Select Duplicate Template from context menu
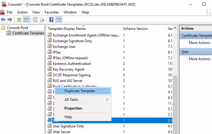The image size is (212, 134). coord(80,91)
